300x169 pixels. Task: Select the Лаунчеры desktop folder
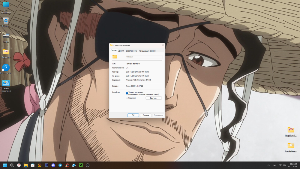pos(6,53)
